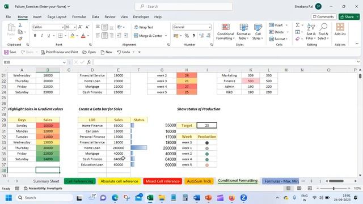Screen dimensions: 363x204
Task: Click Accessibility: Investigate status
Action: pos(43,188)
